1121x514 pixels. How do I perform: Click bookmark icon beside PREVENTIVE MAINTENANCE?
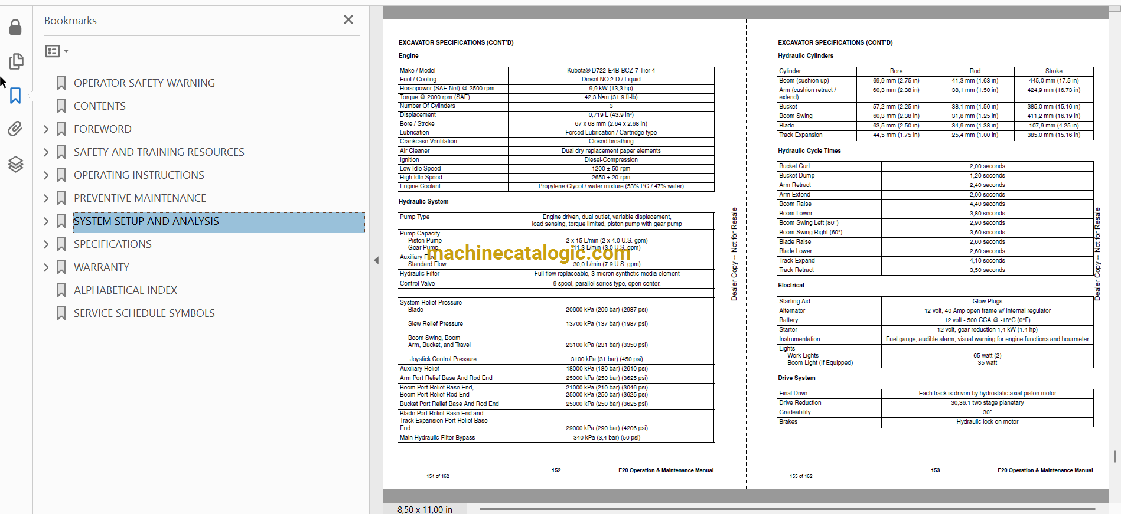pyautogui.click(x=61, y=198)
